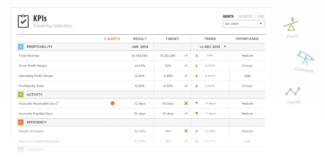Click green checkmark for Gross Profit Margin

[186, 66]
